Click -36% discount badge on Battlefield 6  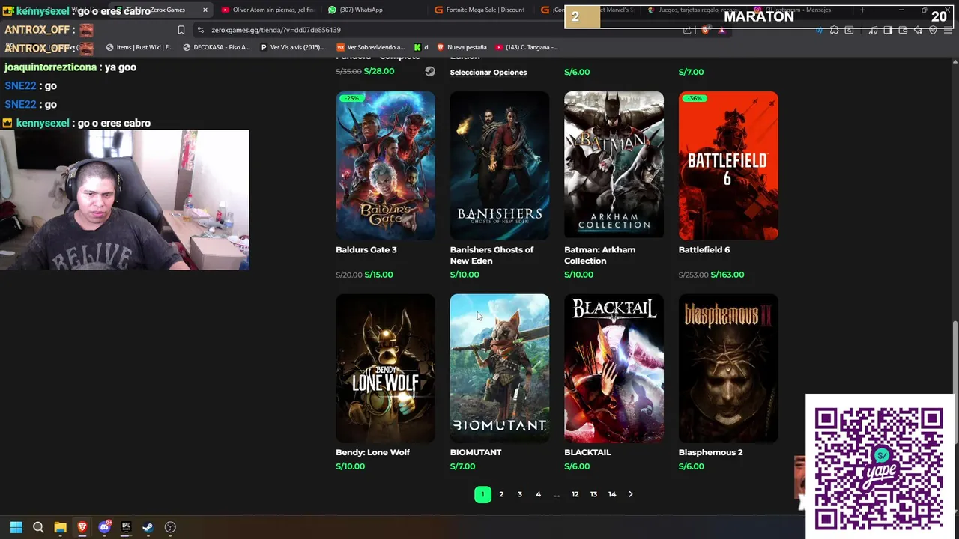[x=695, y=98]
